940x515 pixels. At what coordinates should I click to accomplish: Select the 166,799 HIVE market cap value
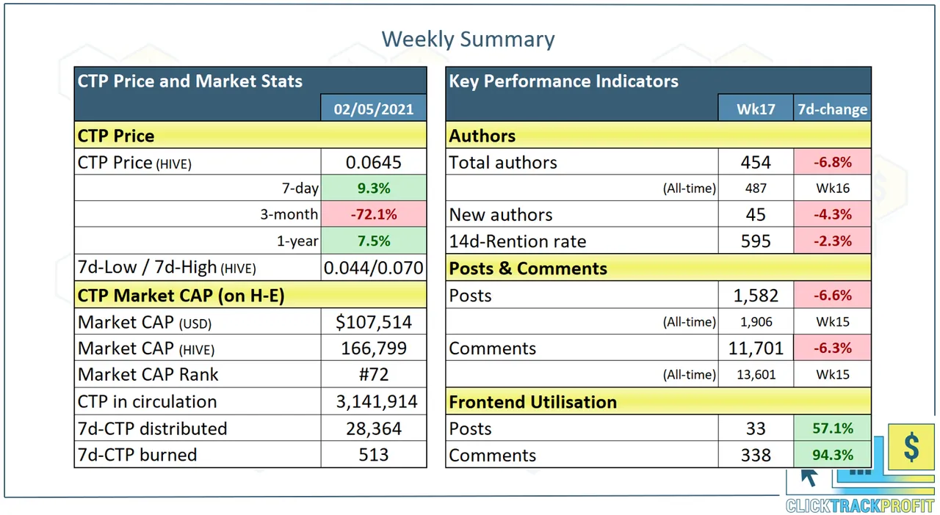374,348
